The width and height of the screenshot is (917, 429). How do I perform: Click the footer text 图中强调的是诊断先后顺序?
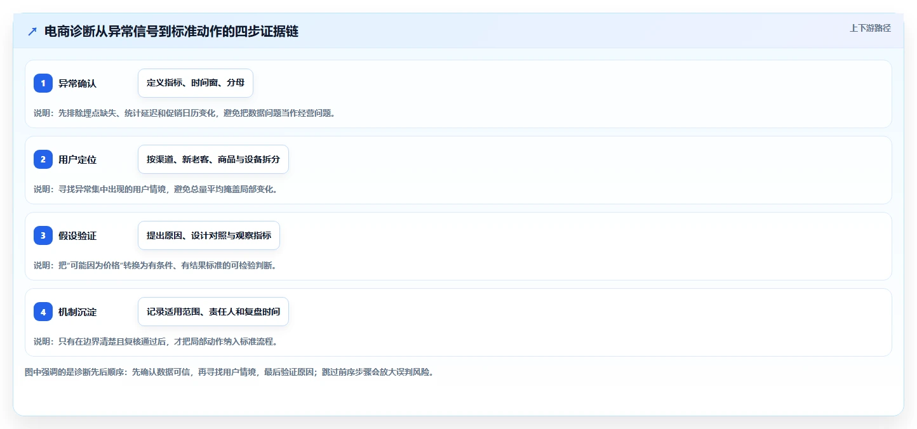(x=229, y=372)
